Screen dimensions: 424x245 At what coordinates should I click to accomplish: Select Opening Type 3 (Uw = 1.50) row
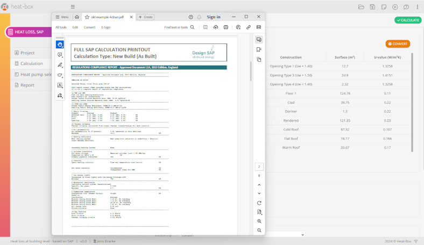coord(339,75)
